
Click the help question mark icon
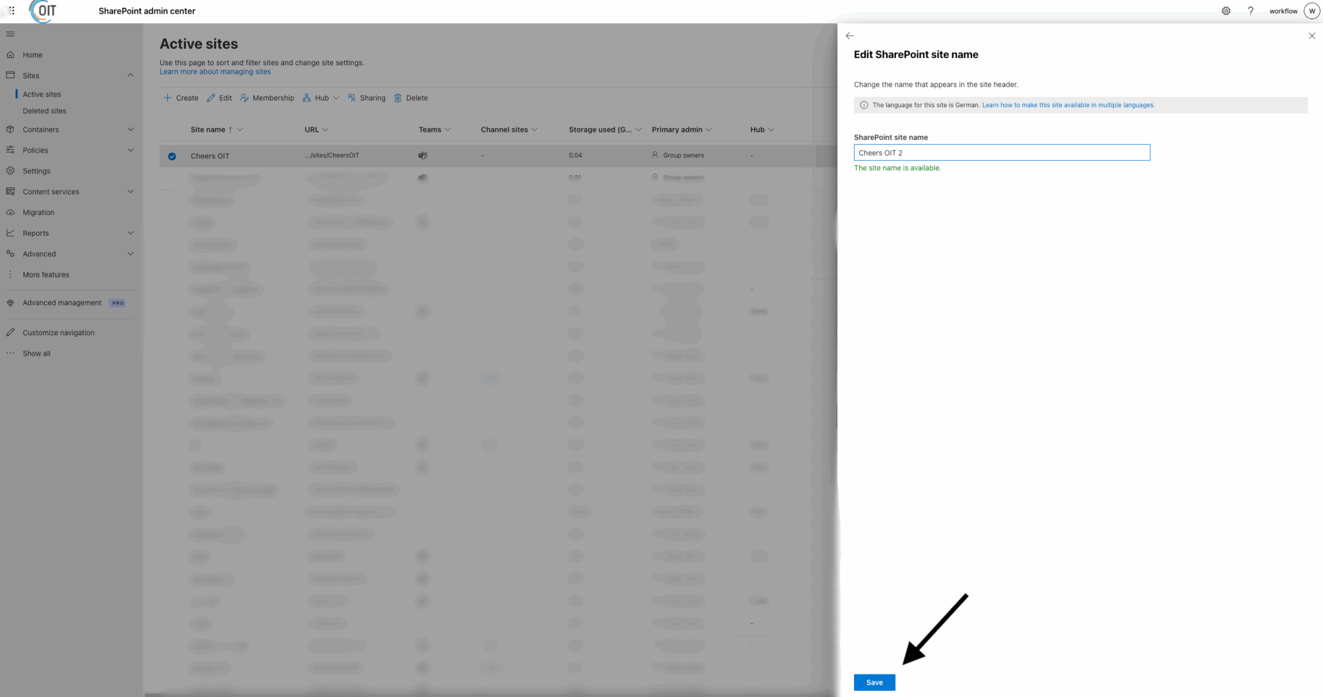pyautogui.click(x=1251, y=10)
